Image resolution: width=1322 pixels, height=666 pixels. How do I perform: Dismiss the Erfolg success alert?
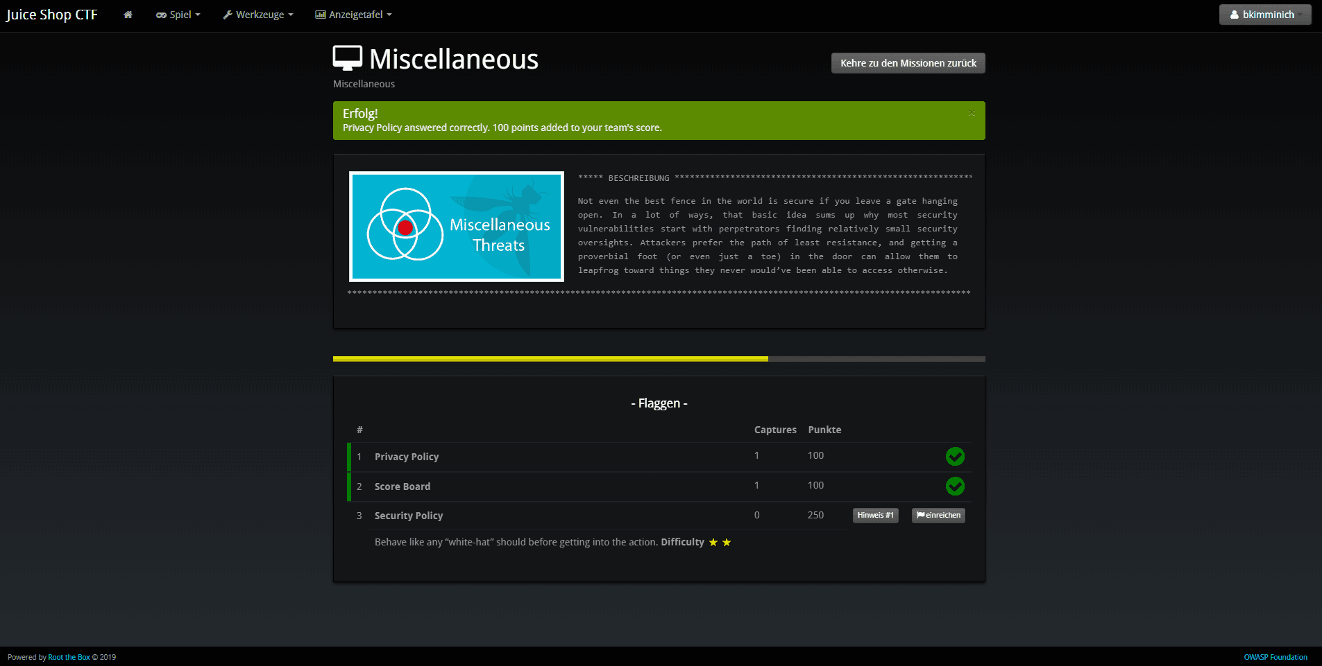(972, 113)
